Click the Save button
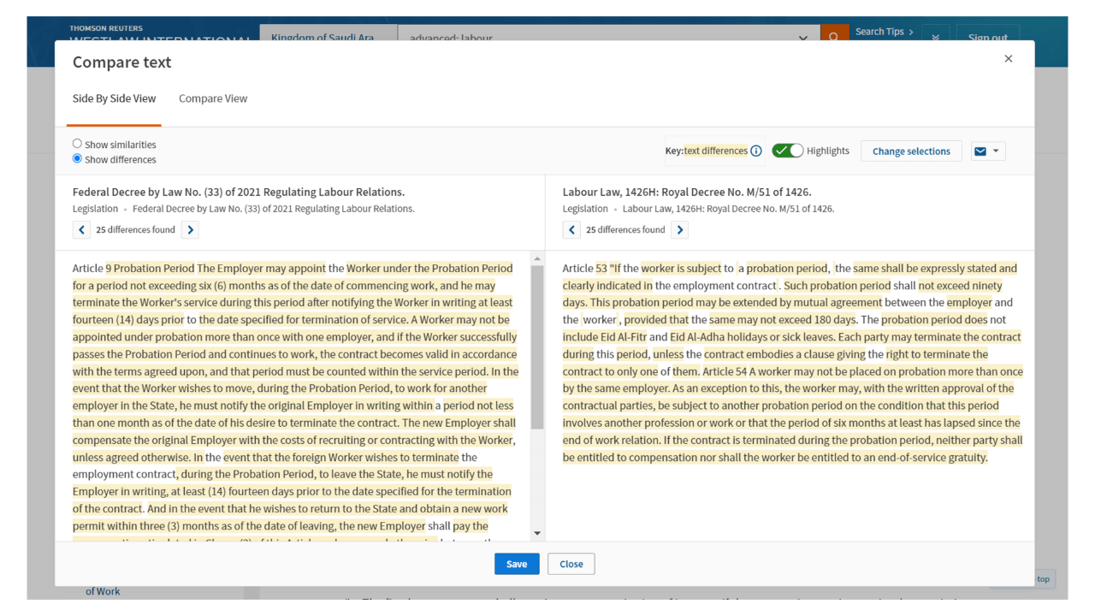The image size is (1095, 616). pyautogui.click(x=517, y=564)
